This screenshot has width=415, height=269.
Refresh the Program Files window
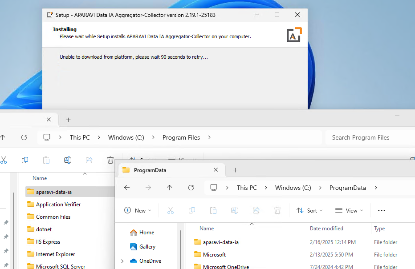click(x=24, y=137)
